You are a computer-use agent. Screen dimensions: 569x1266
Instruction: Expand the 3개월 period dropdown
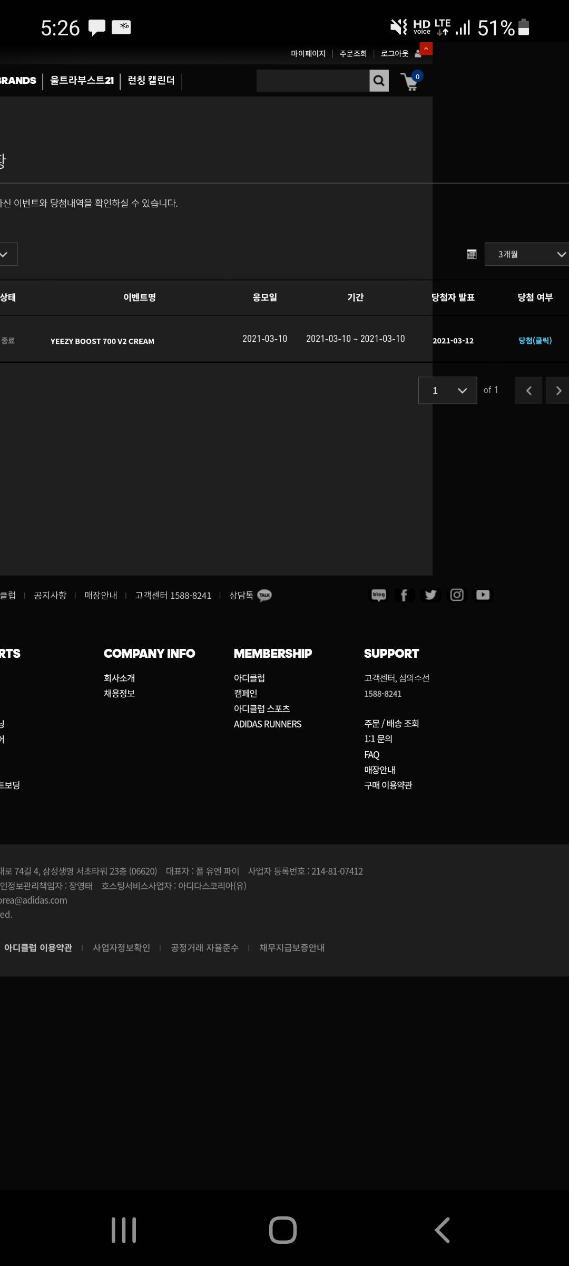pos(526,254)
